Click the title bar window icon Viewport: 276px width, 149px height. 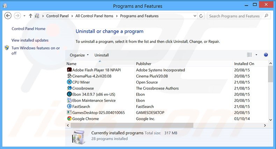[5, 6]
